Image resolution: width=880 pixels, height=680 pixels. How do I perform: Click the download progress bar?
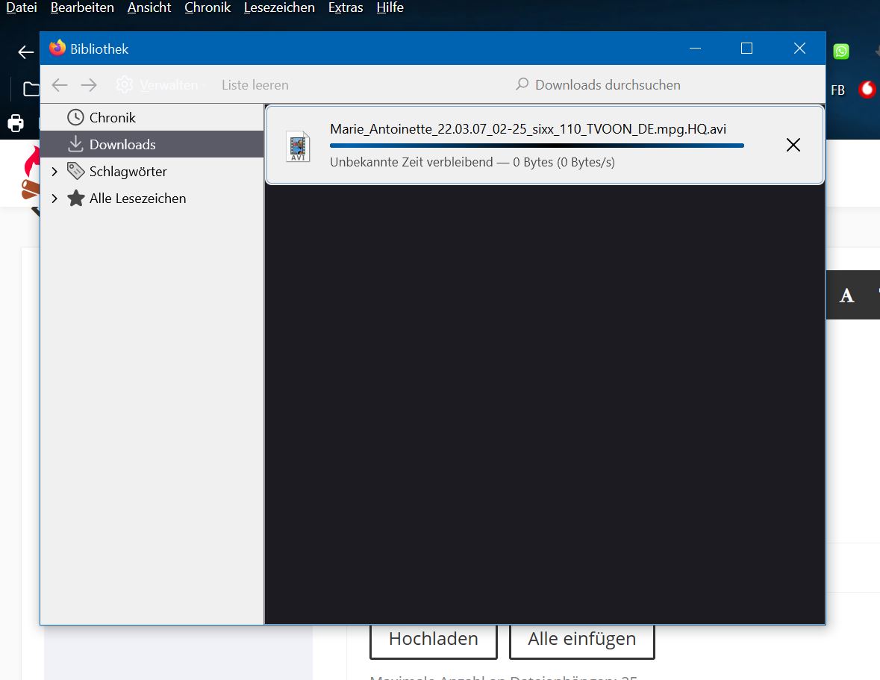(537, 146)
